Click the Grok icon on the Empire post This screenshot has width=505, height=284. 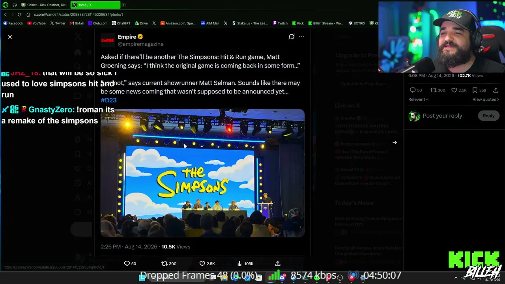pos(292,37)
